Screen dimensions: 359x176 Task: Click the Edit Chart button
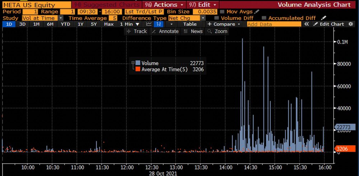(328, 24)
